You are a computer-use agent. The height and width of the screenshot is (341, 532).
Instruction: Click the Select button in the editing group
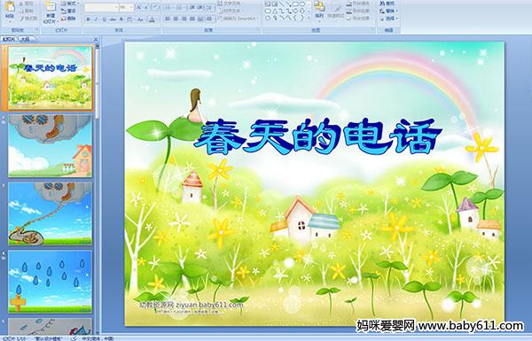coord(388,19)
